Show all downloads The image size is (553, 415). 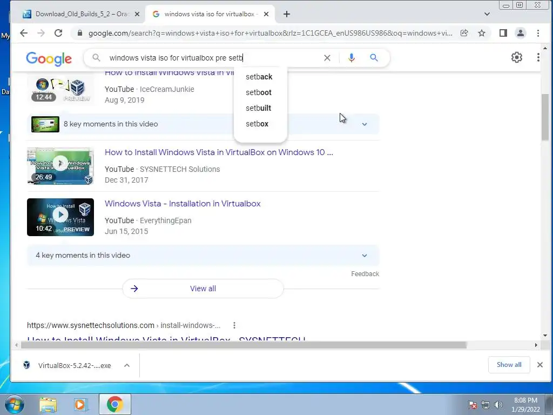[x=509, y=365]
